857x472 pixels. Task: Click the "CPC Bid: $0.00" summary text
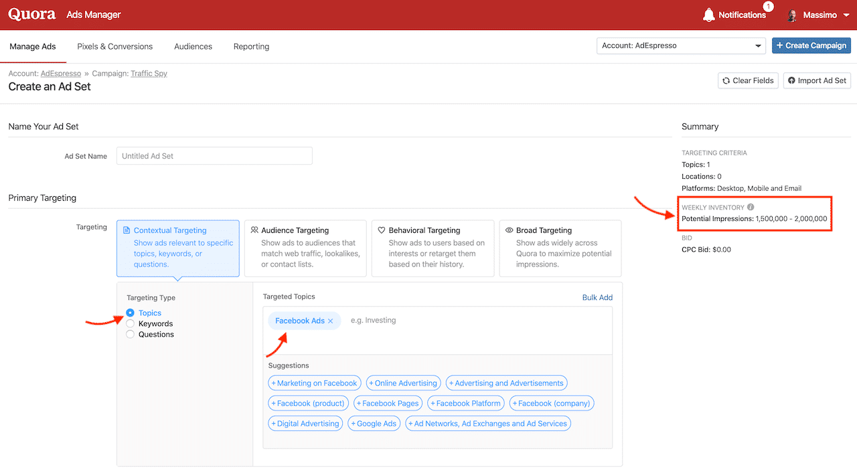pos(706,250)
